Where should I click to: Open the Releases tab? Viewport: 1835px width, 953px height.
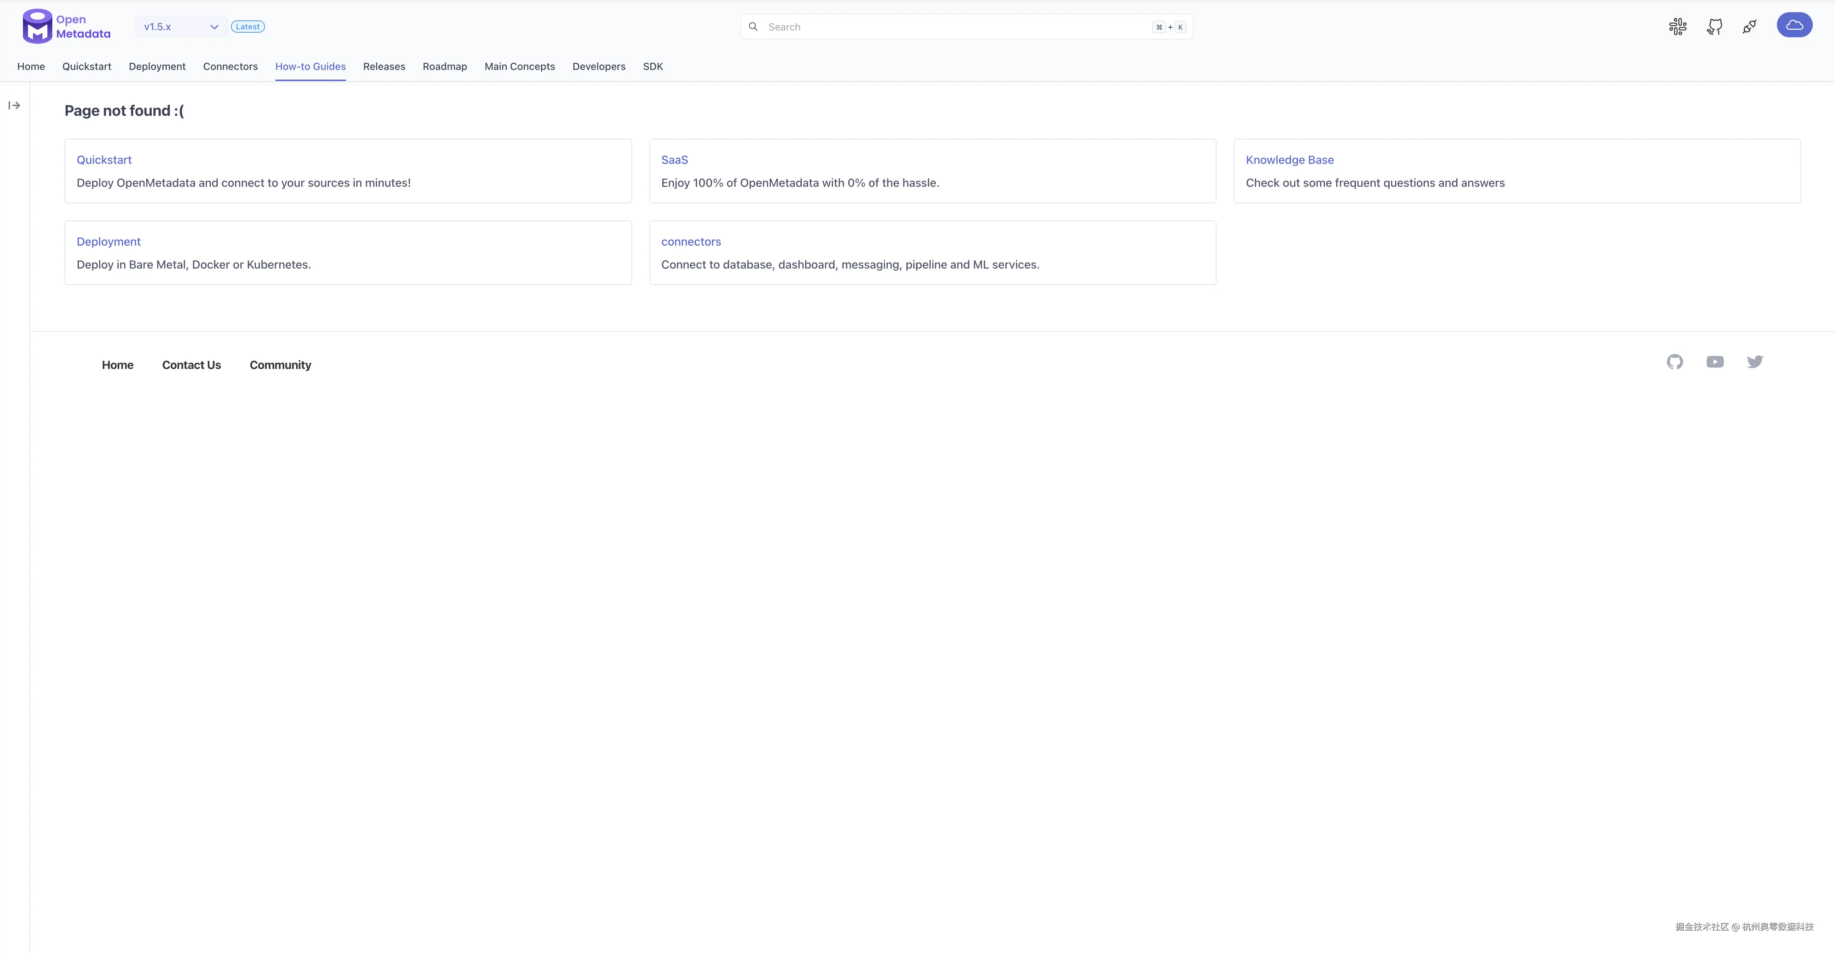pyautogui.click(x=384, y=66)
